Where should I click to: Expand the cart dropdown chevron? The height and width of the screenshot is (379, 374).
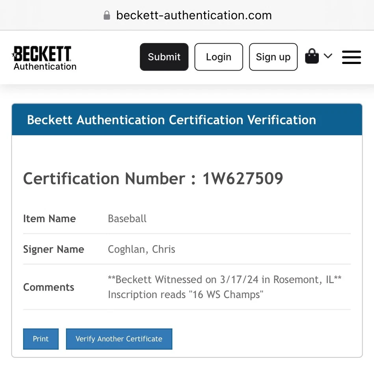(x=328, y=56)
